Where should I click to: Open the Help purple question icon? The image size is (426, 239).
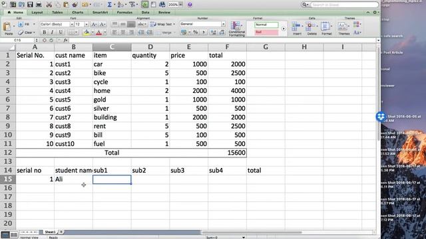190,5
